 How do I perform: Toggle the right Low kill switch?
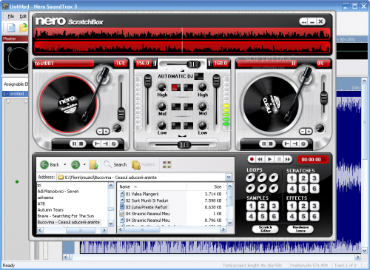pos(189,126)
